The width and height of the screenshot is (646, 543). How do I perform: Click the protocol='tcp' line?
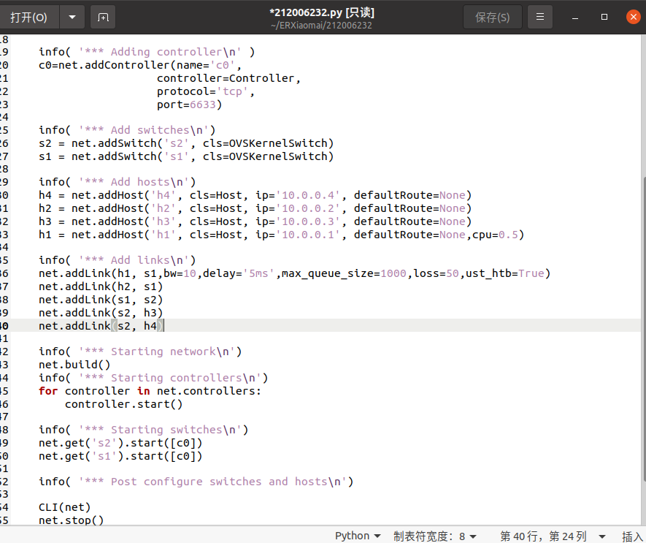coord(206,91)
